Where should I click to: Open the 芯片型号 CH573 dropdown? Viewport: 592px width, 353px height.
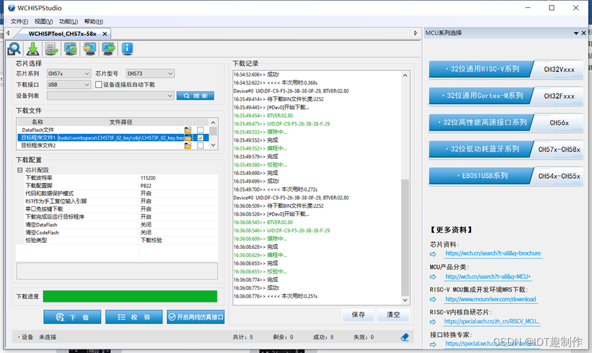point(150,73)
